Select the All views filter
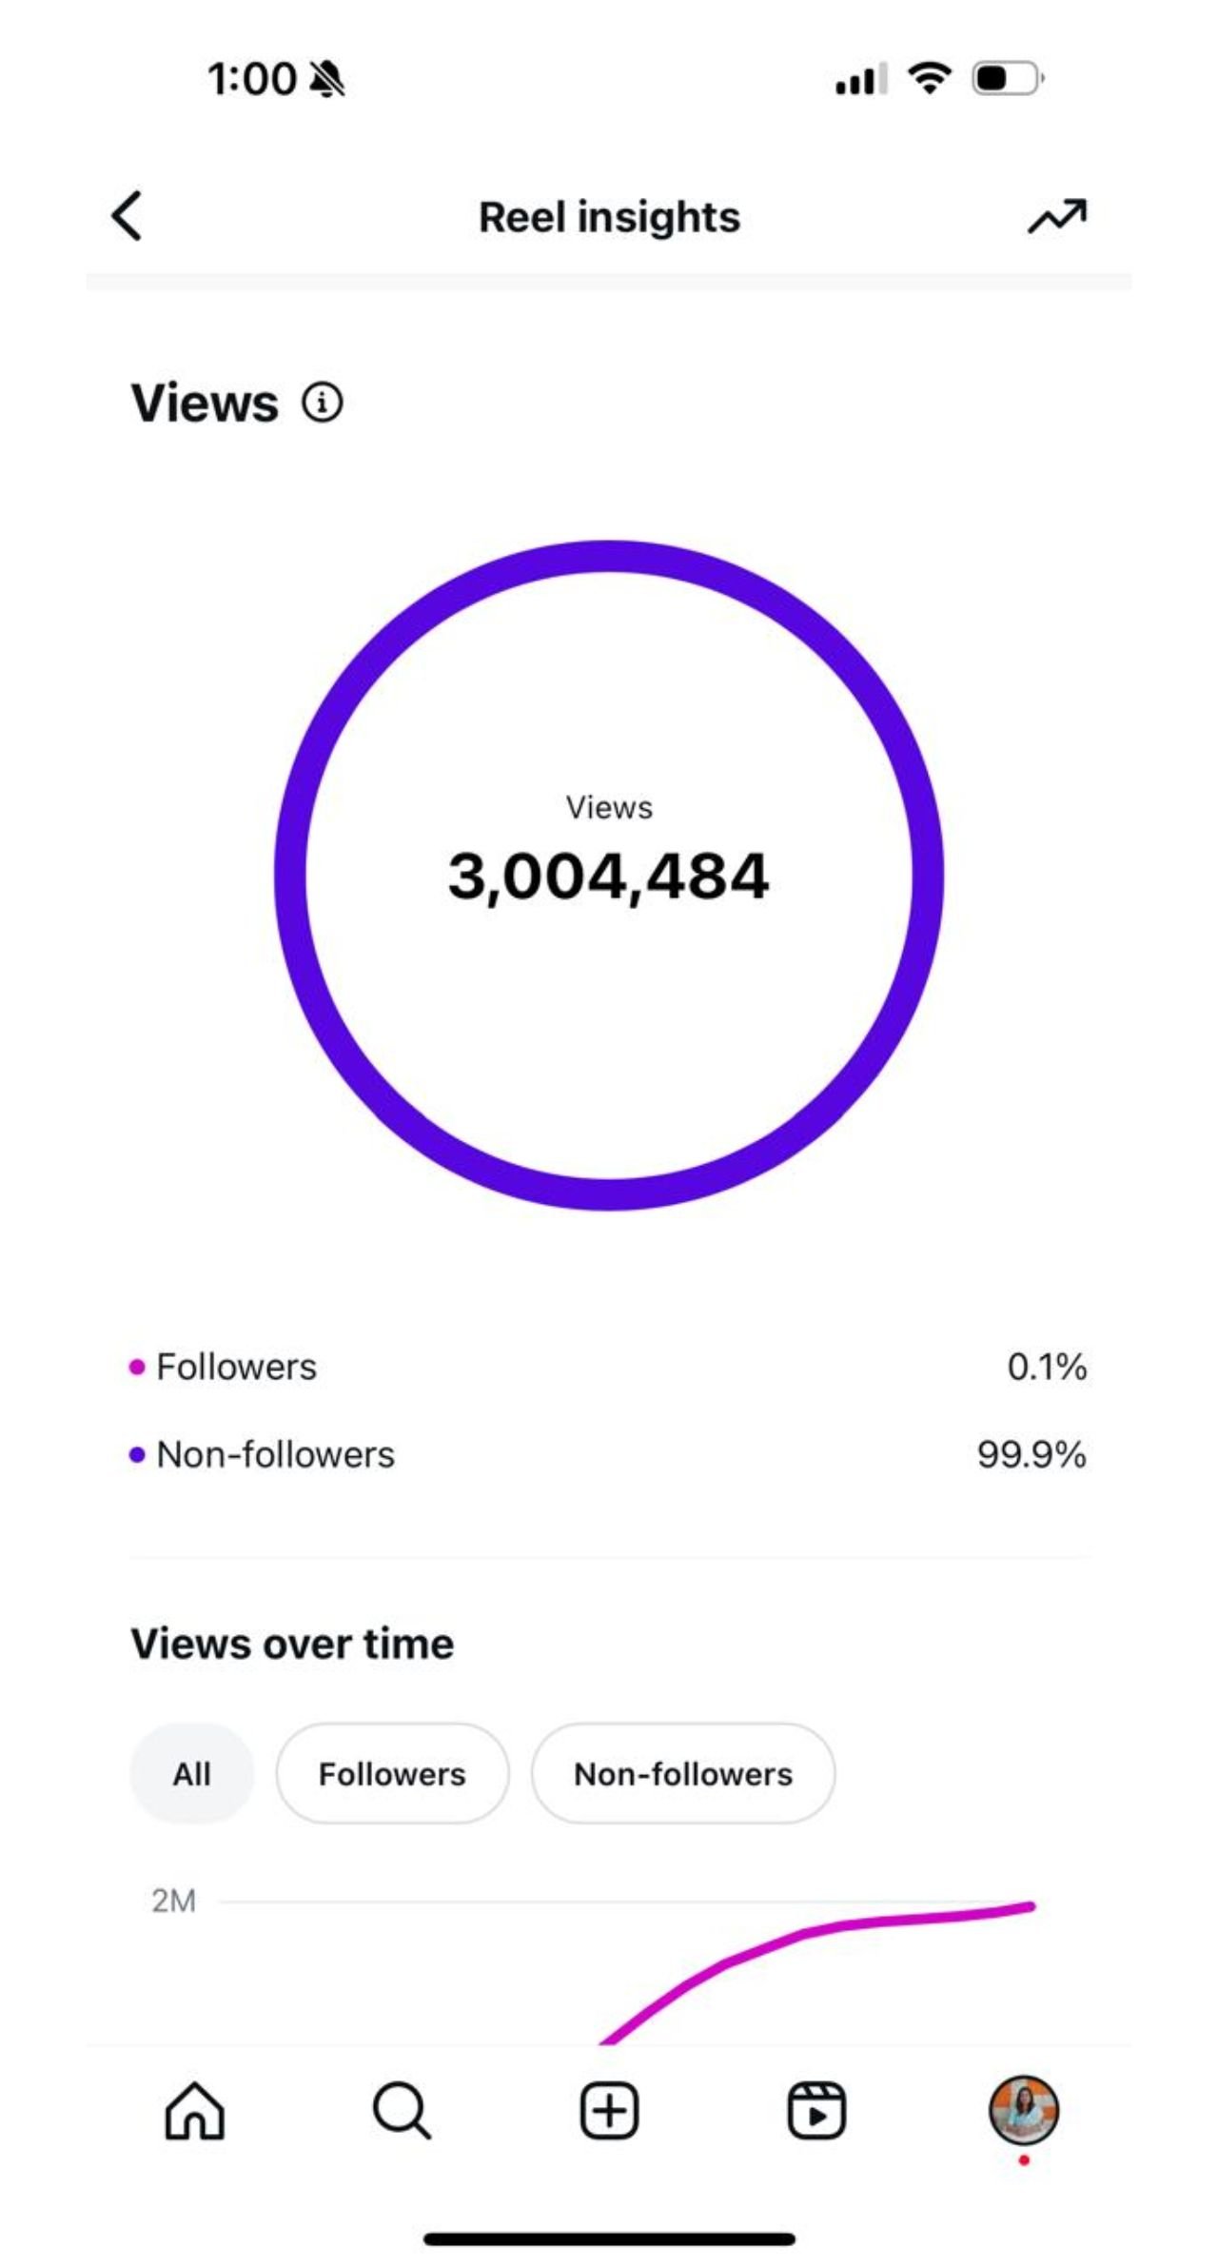The height and width of the screenshot is (2267, 1218). point(191,1774)
